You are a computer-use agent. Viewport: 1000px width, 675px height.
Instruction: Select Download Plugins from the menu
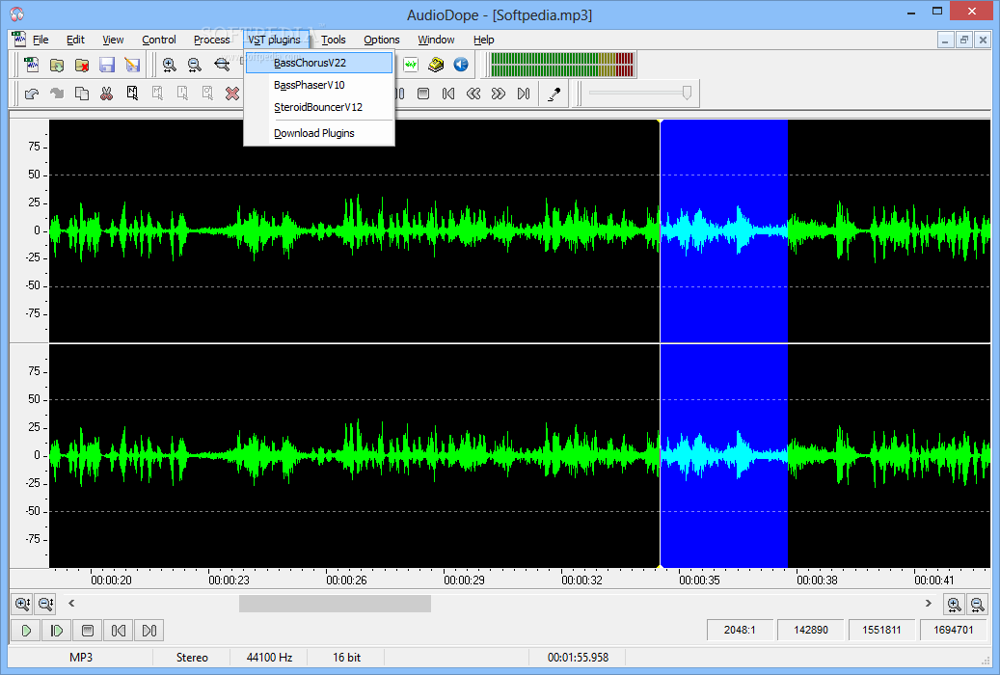tap(319, 133)
